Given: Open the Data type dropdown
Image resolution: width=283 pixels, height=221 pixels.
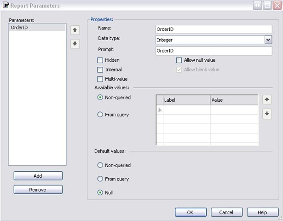Looking at the screenshot, I should pyautogui.click(x=268, y=40).
